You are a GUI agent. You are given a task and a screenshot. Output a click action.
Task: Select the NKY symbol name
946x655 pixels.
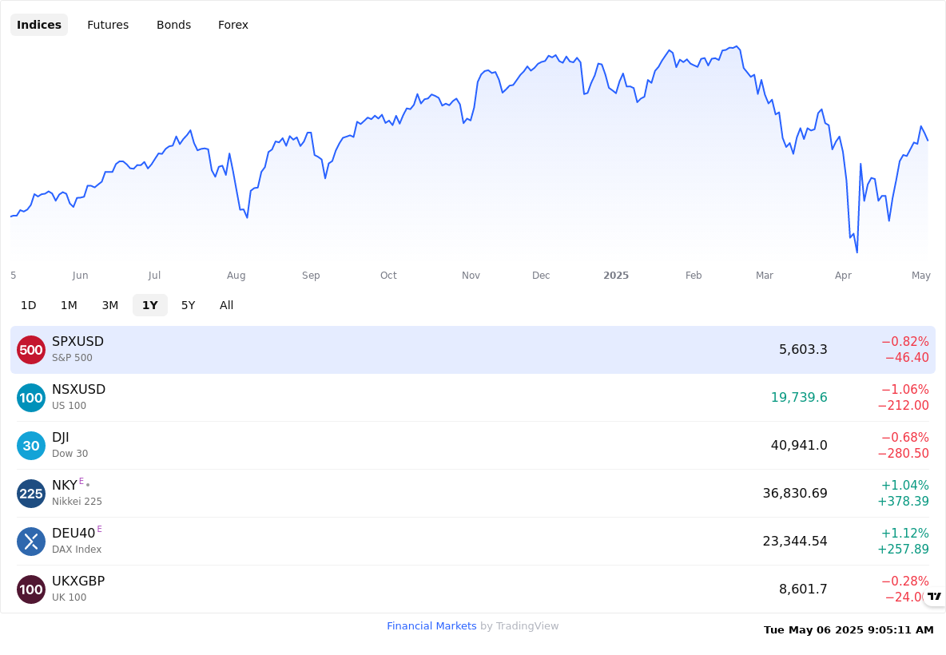65,486
